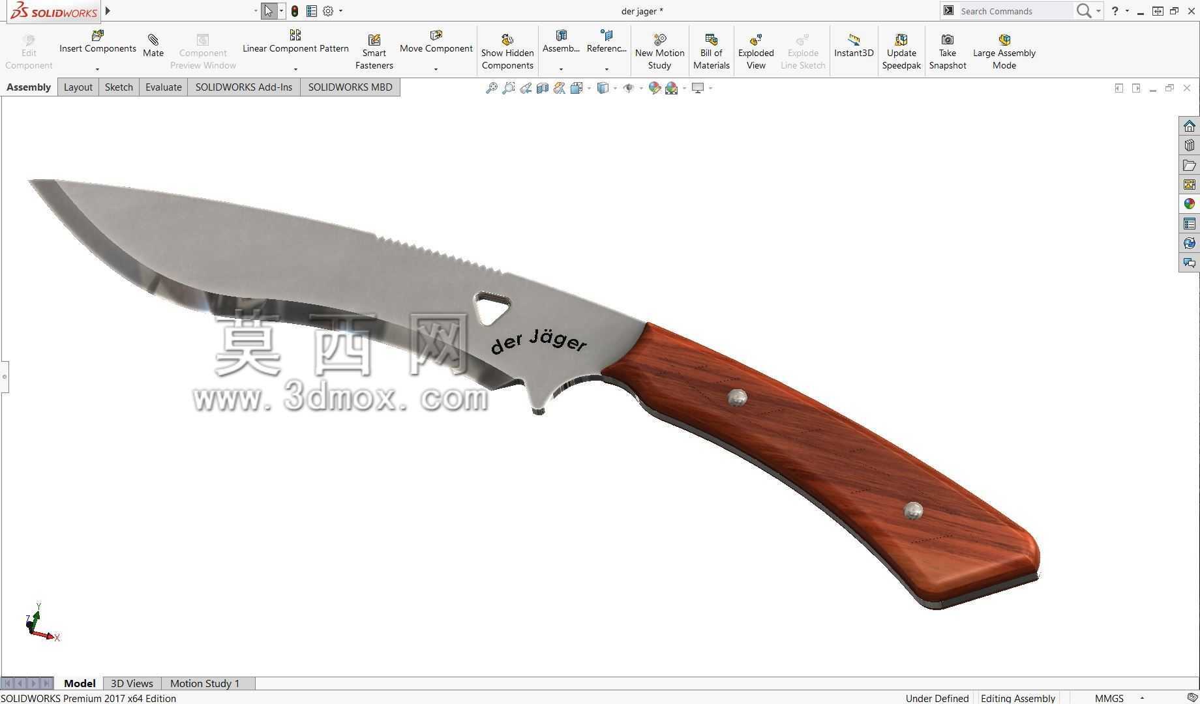Open Motion Study 1 tab
The width and height of the screenshot is (1200, 704).
pyautogui.click(x=205, y=683)
